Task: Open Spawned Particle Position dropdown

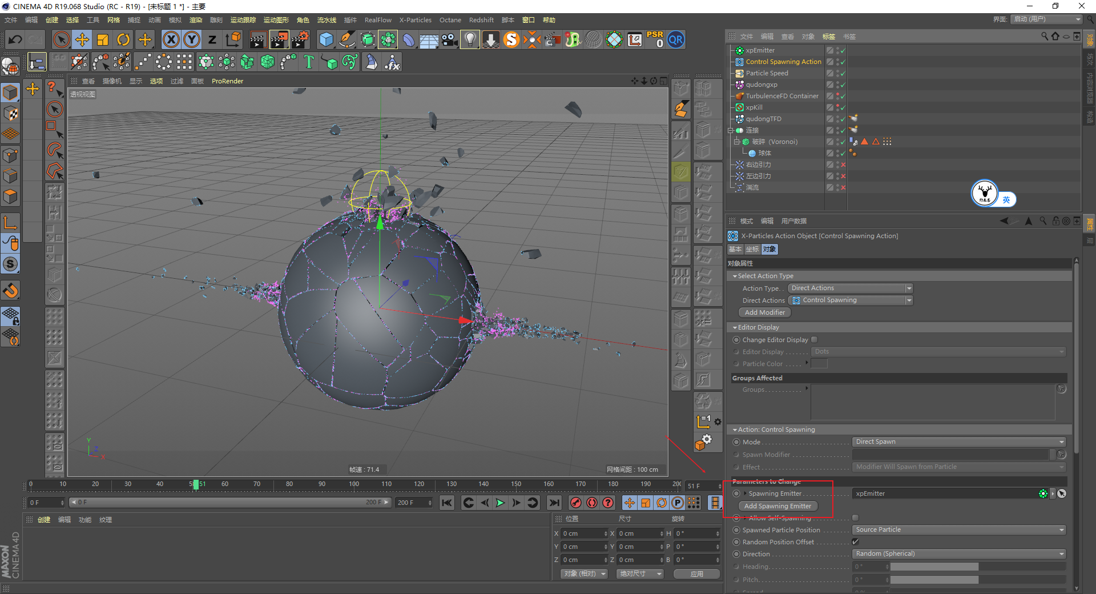Action: click(x=959, y=530)
